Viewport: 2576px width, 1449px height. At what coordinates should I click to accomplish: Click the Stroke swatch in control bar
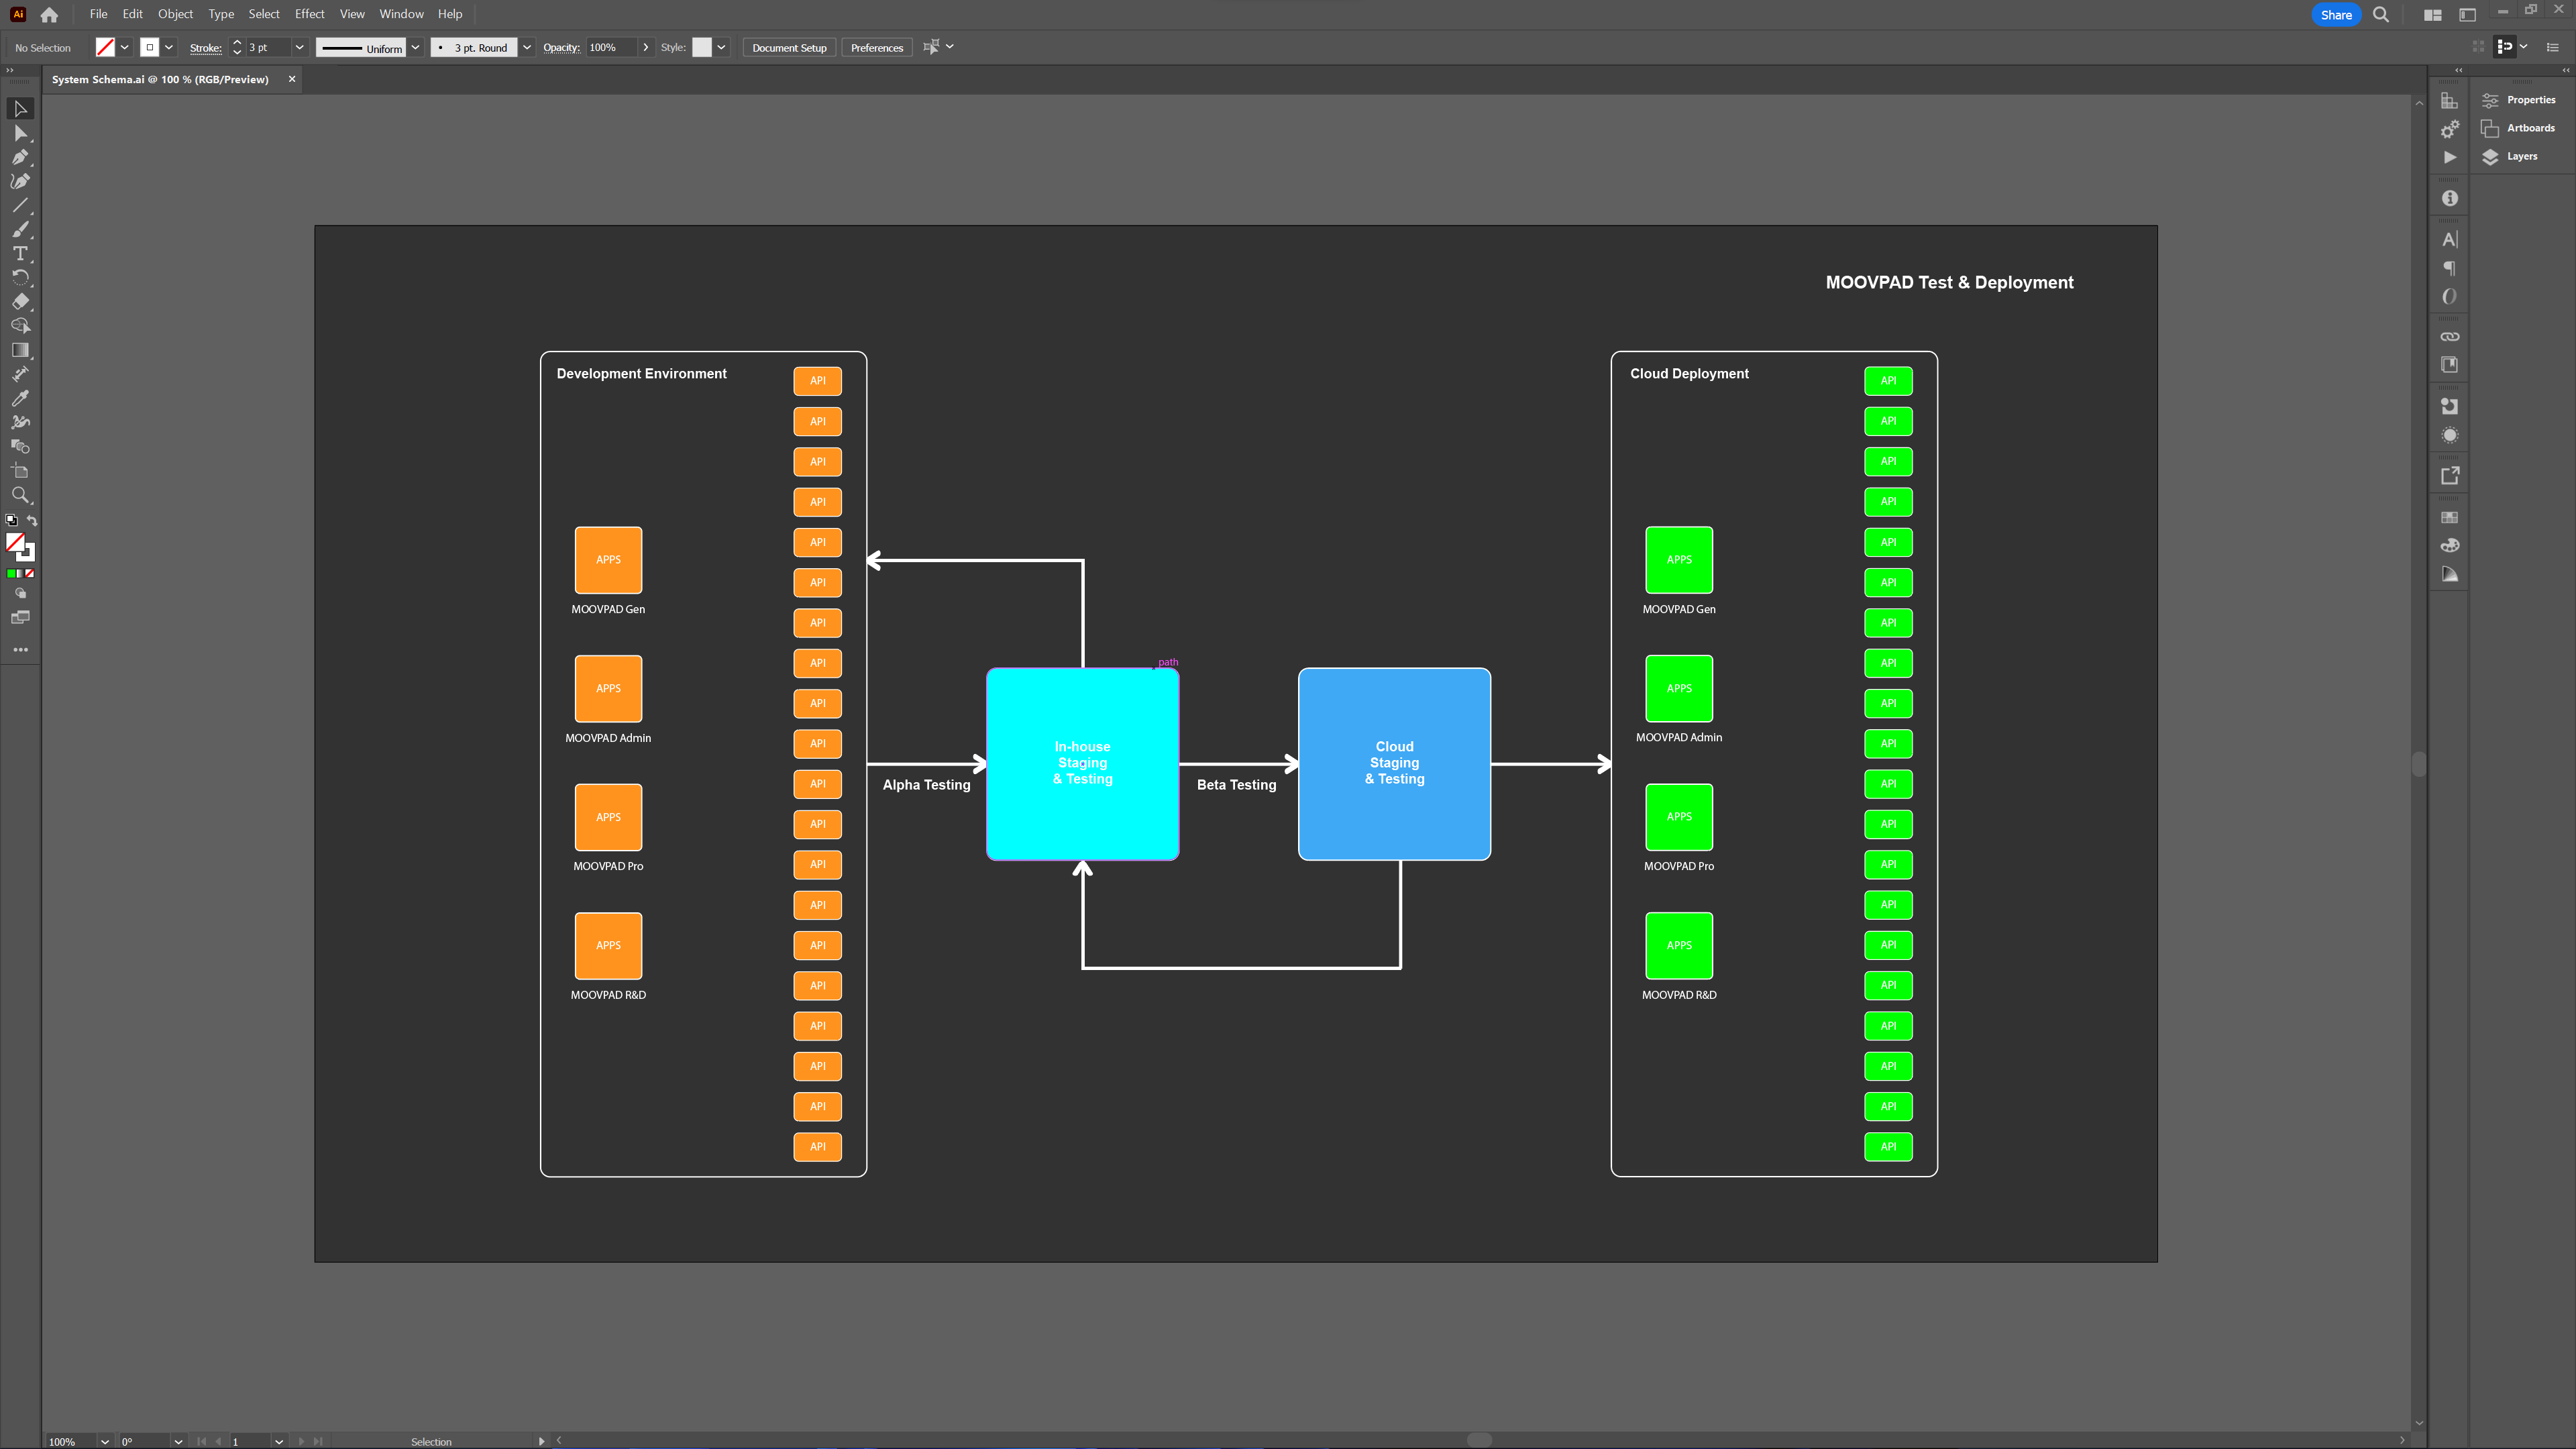150,47
